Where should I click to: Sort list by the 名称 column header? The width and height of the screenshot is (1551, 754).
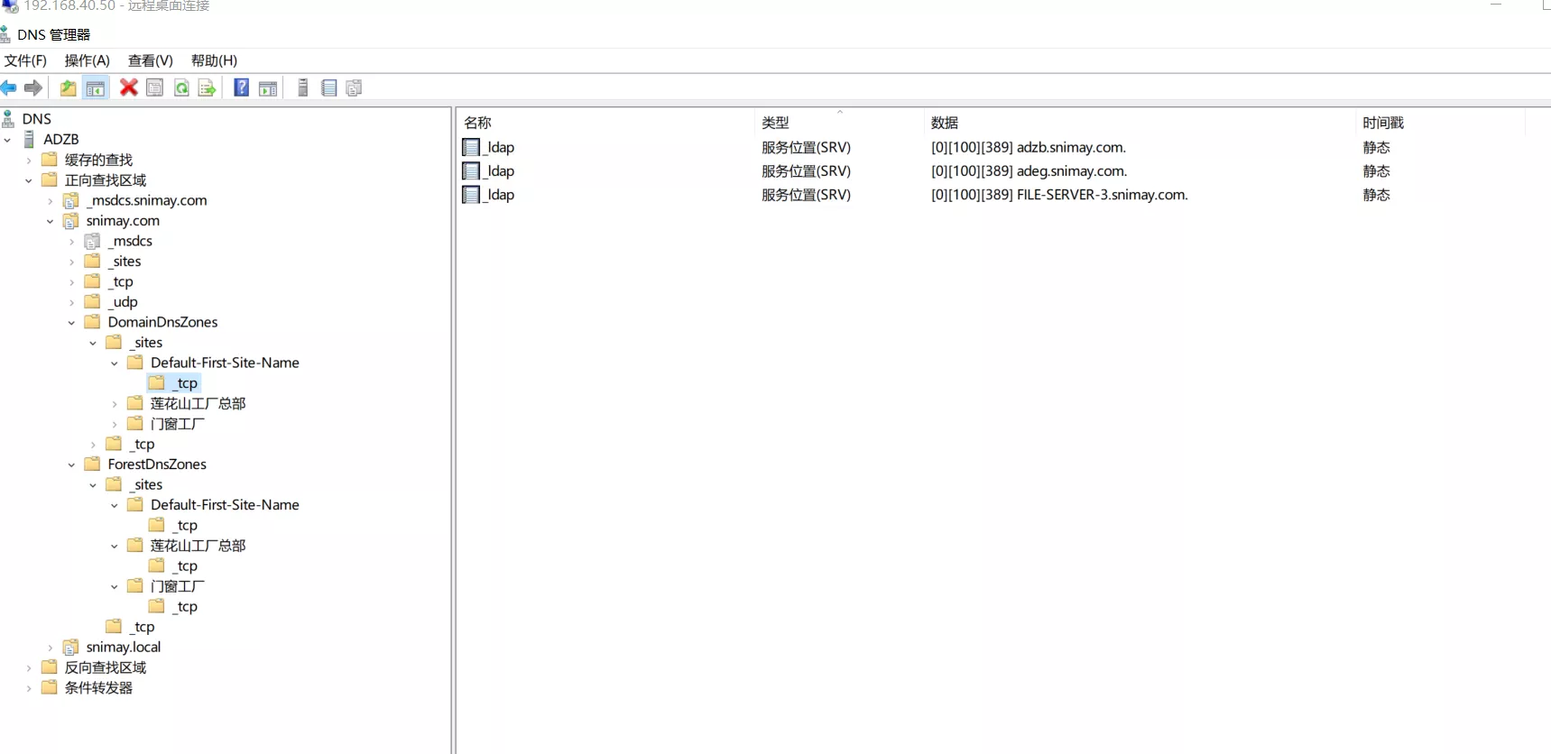[477, 123]
